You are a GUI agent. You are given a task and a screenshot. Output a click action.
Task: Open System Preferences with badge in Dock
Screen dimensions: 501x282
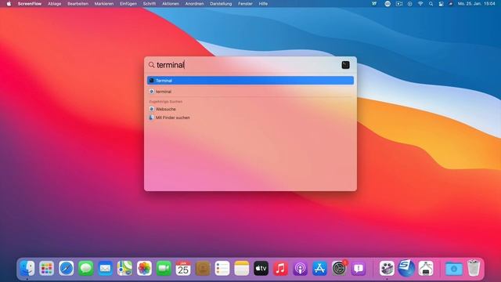[339, 268]
